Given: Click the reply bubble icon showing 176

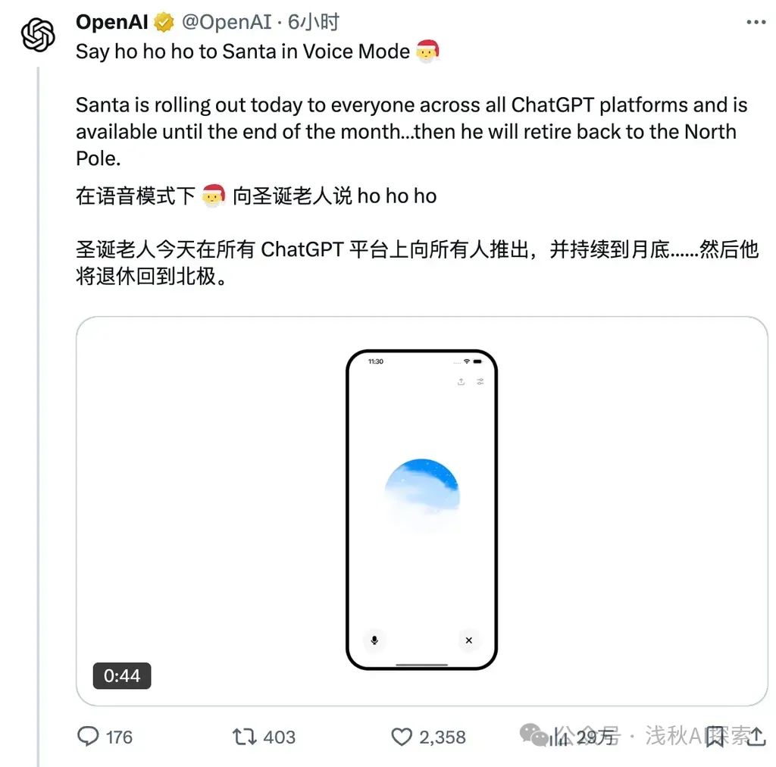Looking at the screenshot, I should point(88,737).
